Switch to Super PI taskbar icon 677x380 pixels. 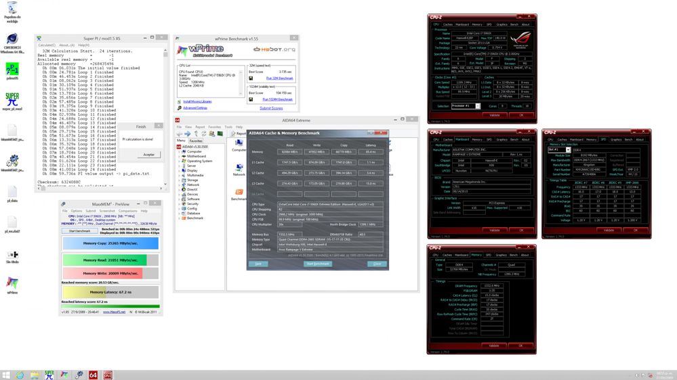point(49,375)
